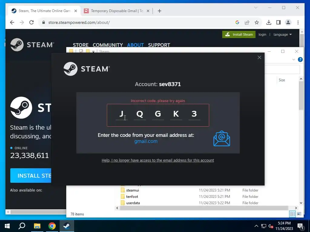
Task: Close the Temporary Disposable Gmail tab
Action: [x=148, y=11]
